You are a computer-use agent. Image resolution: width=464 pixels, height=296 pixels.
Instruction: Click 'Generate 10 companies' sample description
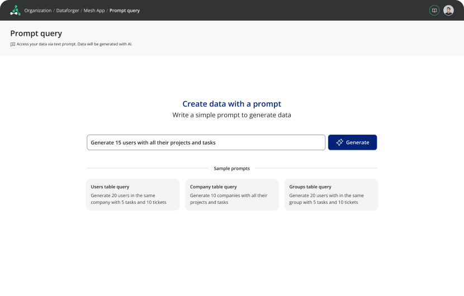229,199
